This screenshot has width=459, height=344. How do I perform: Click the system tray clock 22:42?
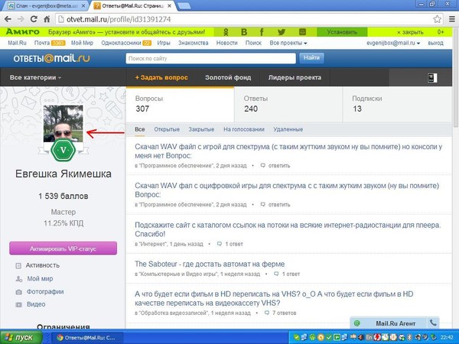point(447,338)
